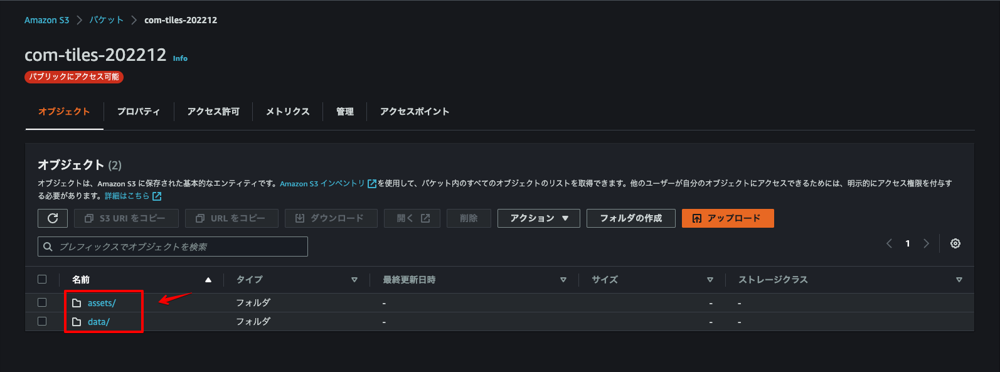This screenshot has height=372, width=1000.
Task: Click the オブジェクト (2) section heading
Action: (x=80, y=165)
